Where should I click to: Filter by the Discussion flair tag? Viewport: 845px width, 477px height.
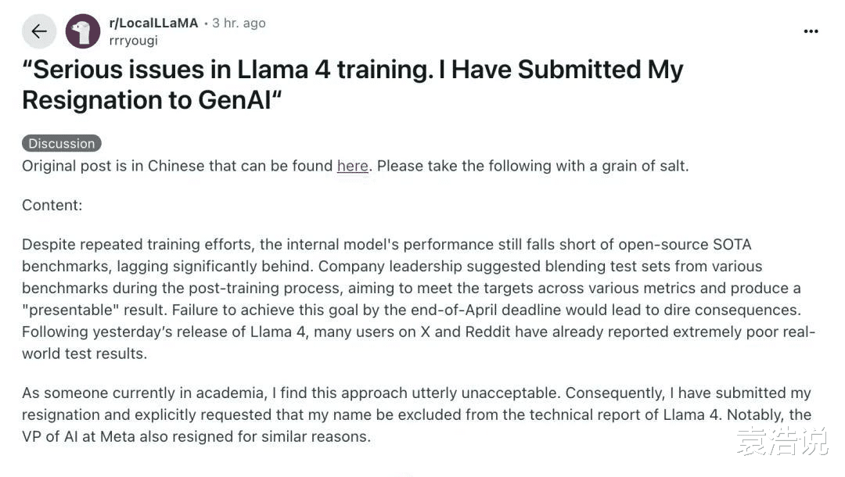62,143
